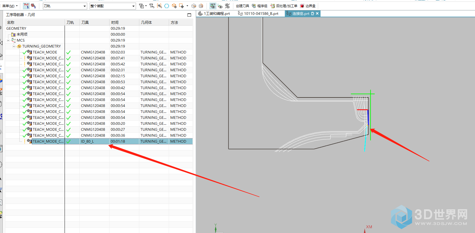Screen dimensions: 475x233
Task: Click 边界盒 bounding box button
Action: click(x=308, y=6)
